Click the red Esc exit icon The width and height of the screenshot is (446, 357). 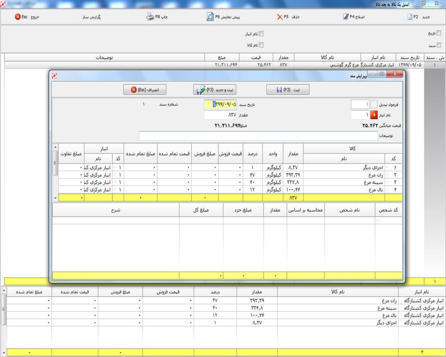(17, 17)
